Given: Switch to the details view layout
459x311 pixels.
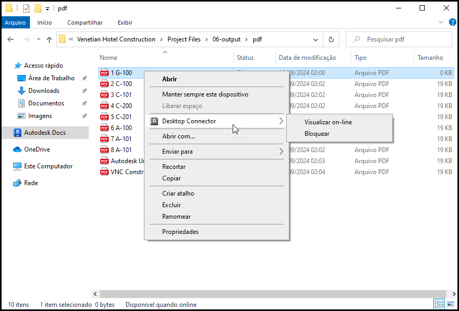Looking at the screenshot, I should (x=440, y=304).
